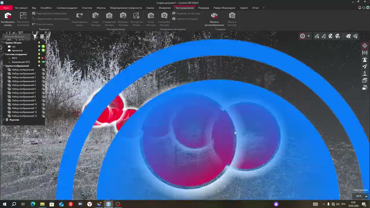This screenshot has width=370, height=208.
Task: Click the color swatch of промзона cloud
Action: [x=43, y=50]
